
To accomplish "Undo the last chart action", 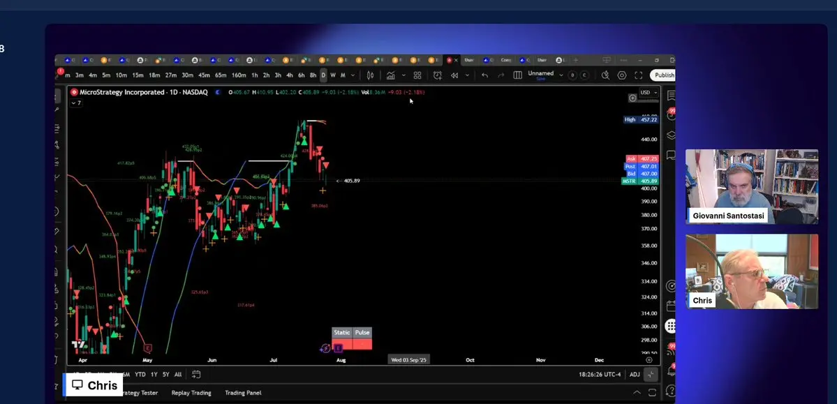I will point(484,75).
